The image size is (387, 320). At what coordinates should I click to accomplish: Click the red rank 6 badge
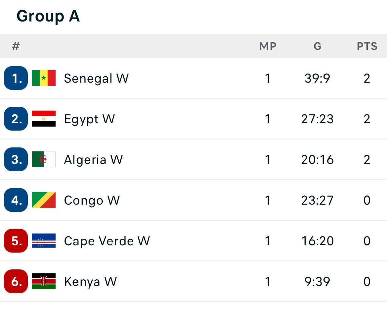[16, 281]
